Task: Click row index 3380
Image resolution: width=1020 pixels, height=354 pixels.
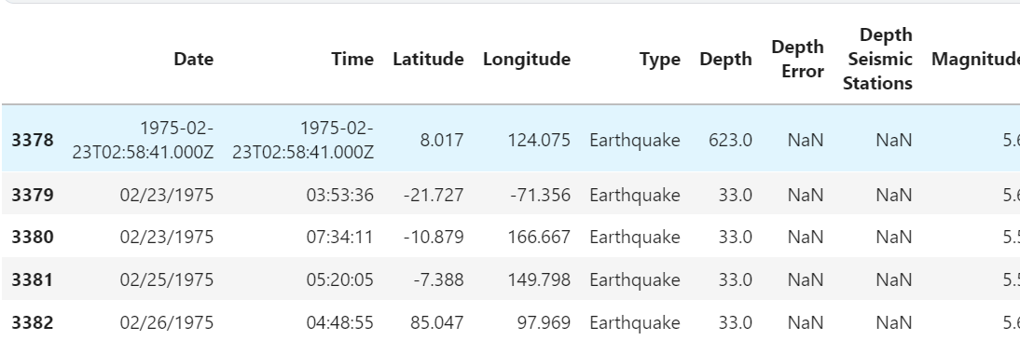Action: click(x=33, y=237)
